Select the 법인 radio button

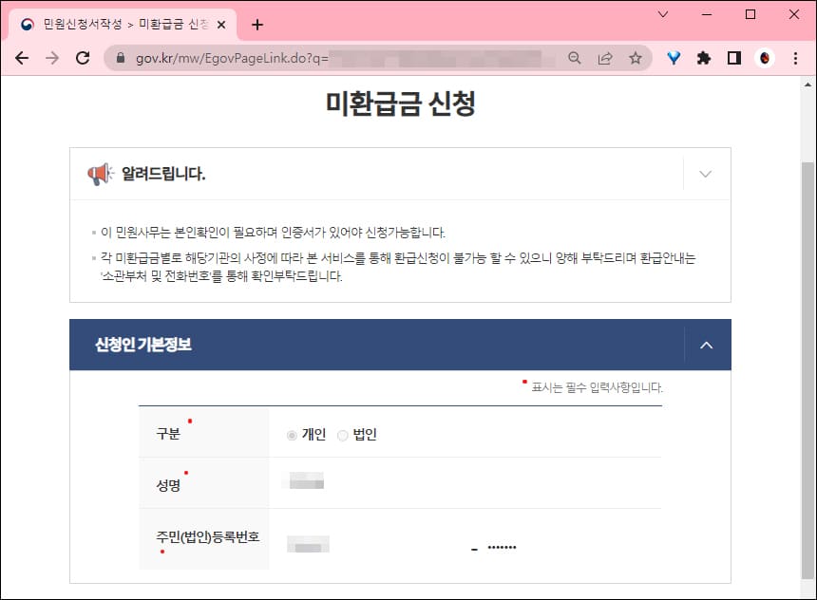(x=340, y=434)
